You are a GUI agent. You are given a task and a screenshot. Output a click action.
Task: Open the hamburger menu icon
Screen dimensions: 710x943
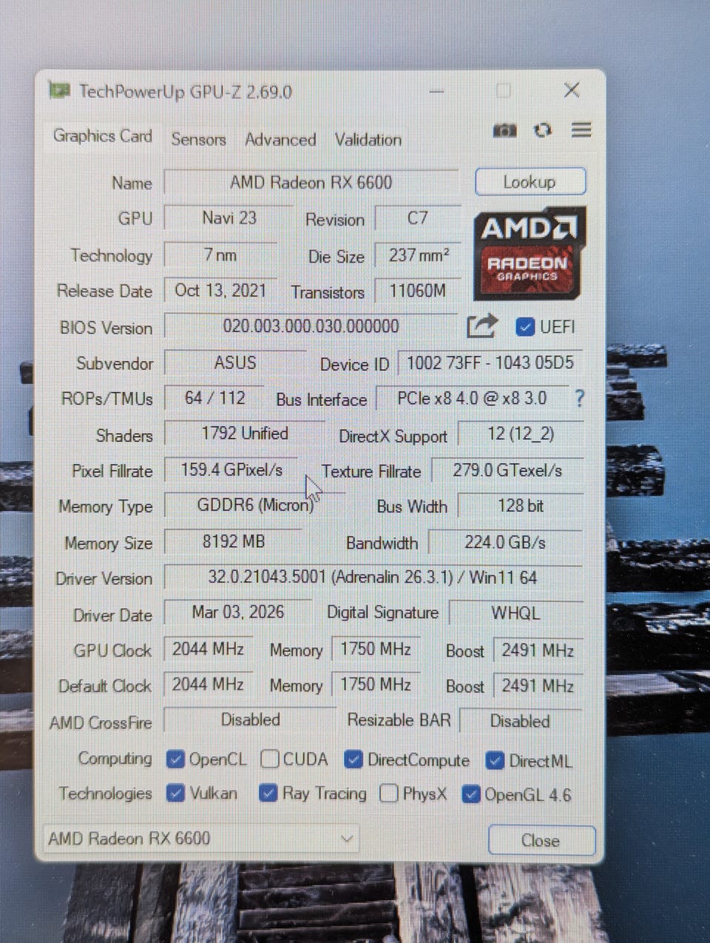581,130
